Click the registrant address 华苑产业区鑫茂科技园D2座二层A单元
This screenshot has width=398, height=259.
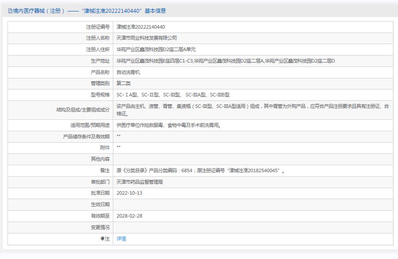(156, 50)
